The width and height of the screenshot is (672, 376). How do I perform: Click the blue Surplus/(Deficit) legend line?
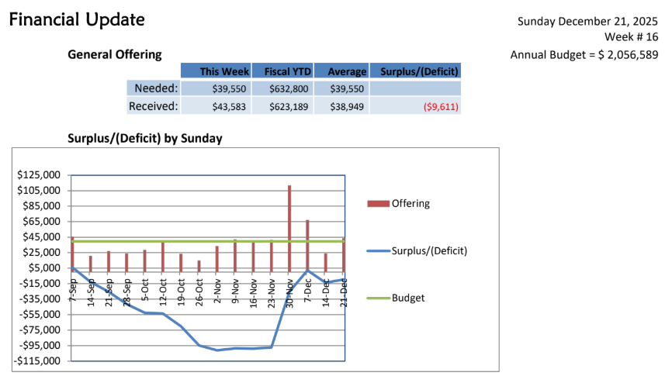(378, 250)
